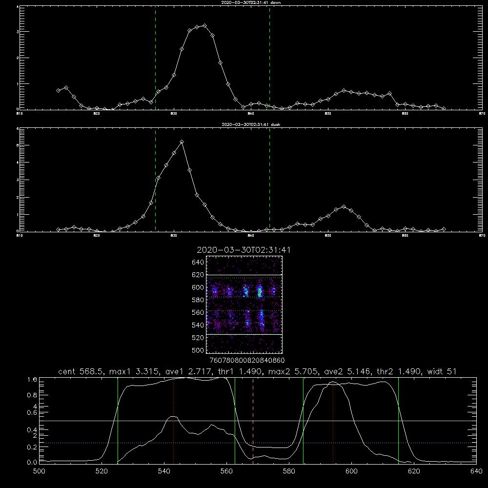Screen dimensions: 488x488
Task: Click the right green dashed line in dawn plot
Action: tap(269, 58)
